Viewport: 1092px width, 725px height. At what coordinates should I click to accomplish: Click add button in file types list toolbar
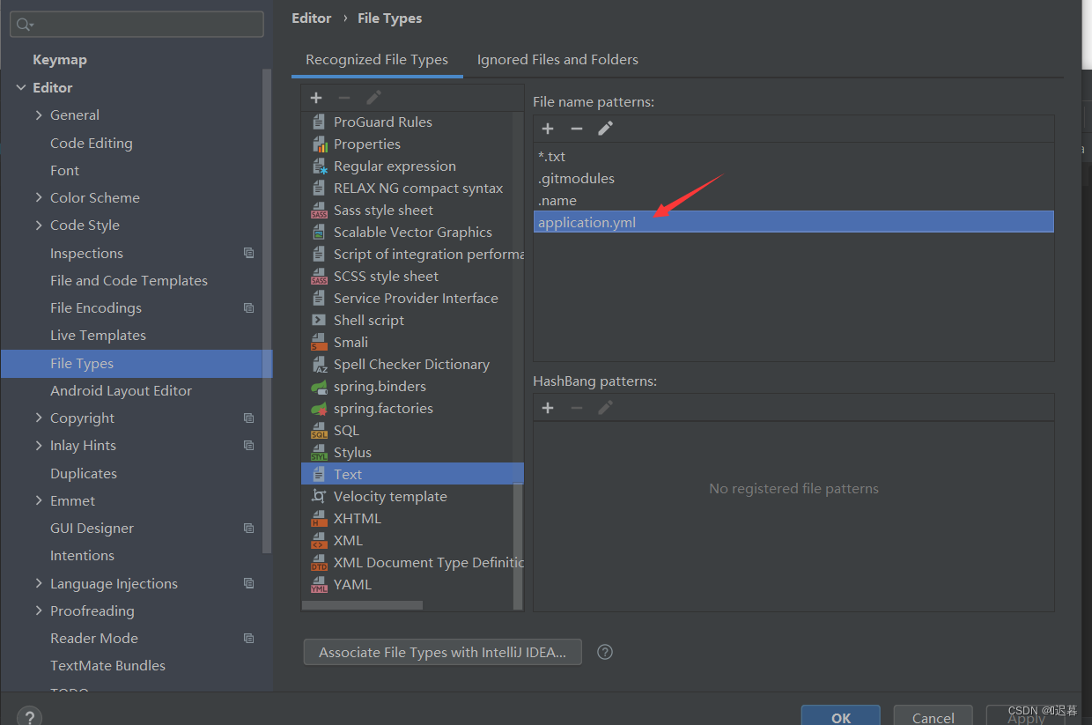point(316,98)
